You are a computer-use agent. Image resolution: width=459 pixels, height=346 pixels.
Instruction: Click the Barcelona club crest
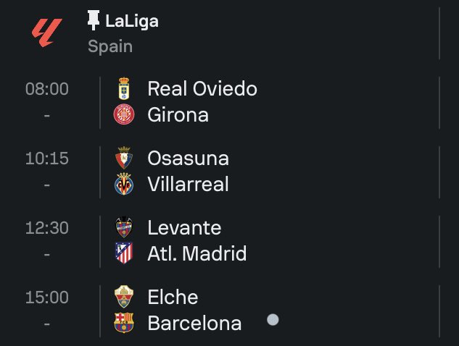[x=124, y=323]
